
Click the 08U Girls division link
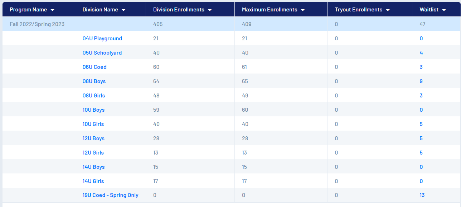click(94, 96)
